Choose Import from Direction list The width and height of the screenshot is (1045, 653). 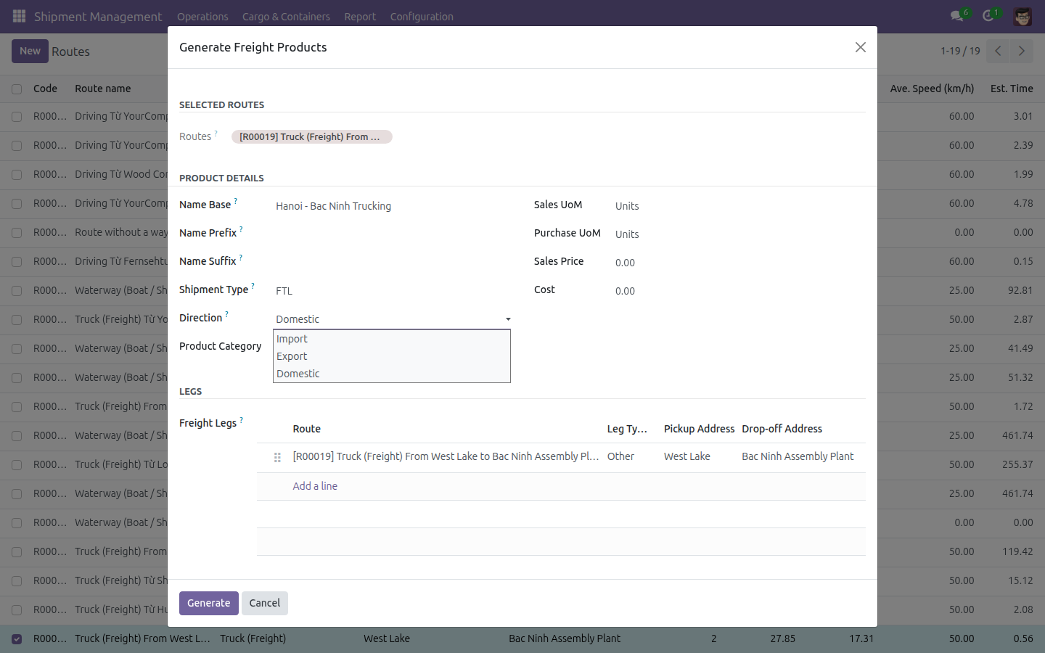[x=392, y=339]
